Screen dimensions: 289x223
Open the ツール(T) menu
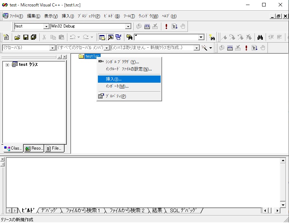click(x=129, y=16)
